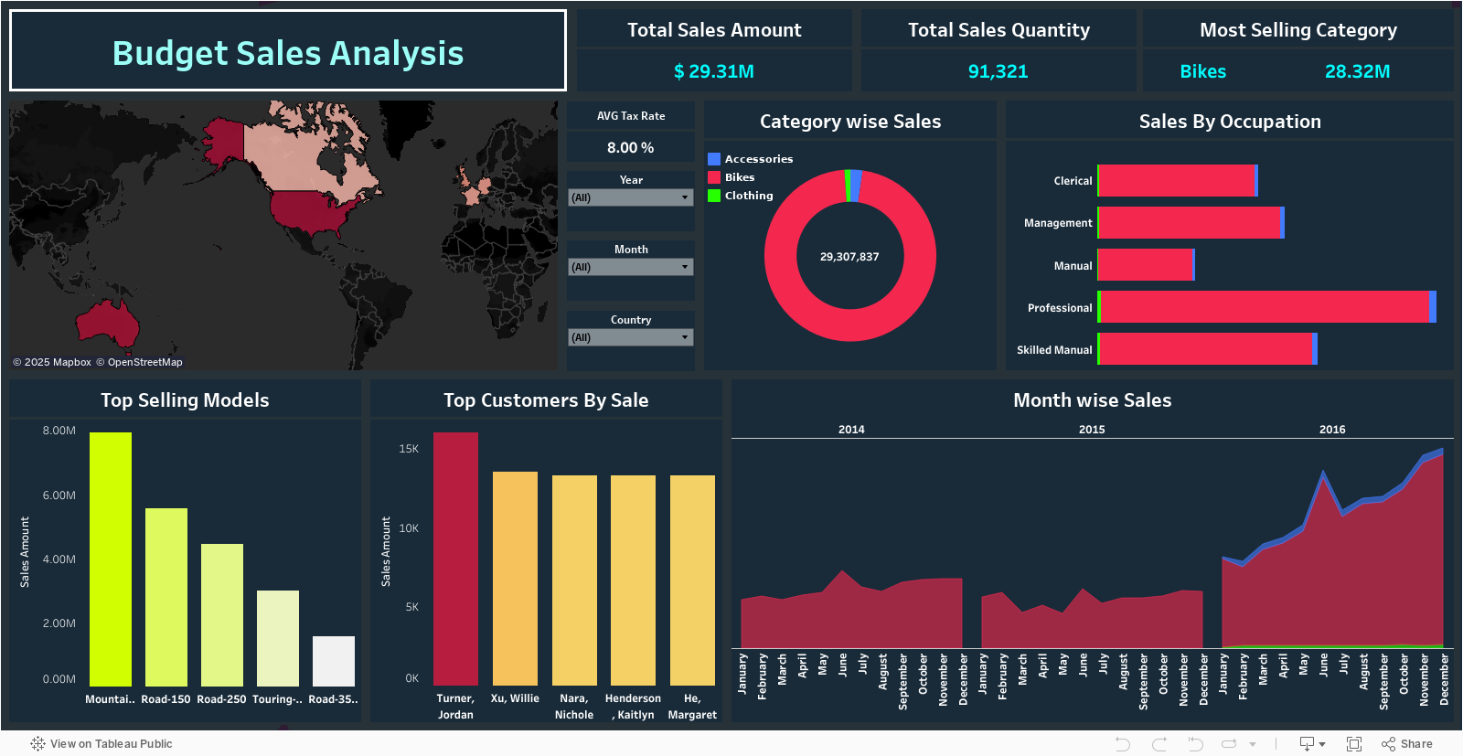
Task: Click the Management occupation bar
Action: click(1189, 223)
